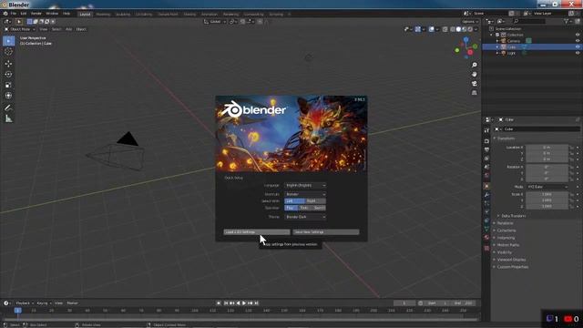Open the Object properties tab icon
The height and width of the screenshot is (328, 583).
coord(486,186)
